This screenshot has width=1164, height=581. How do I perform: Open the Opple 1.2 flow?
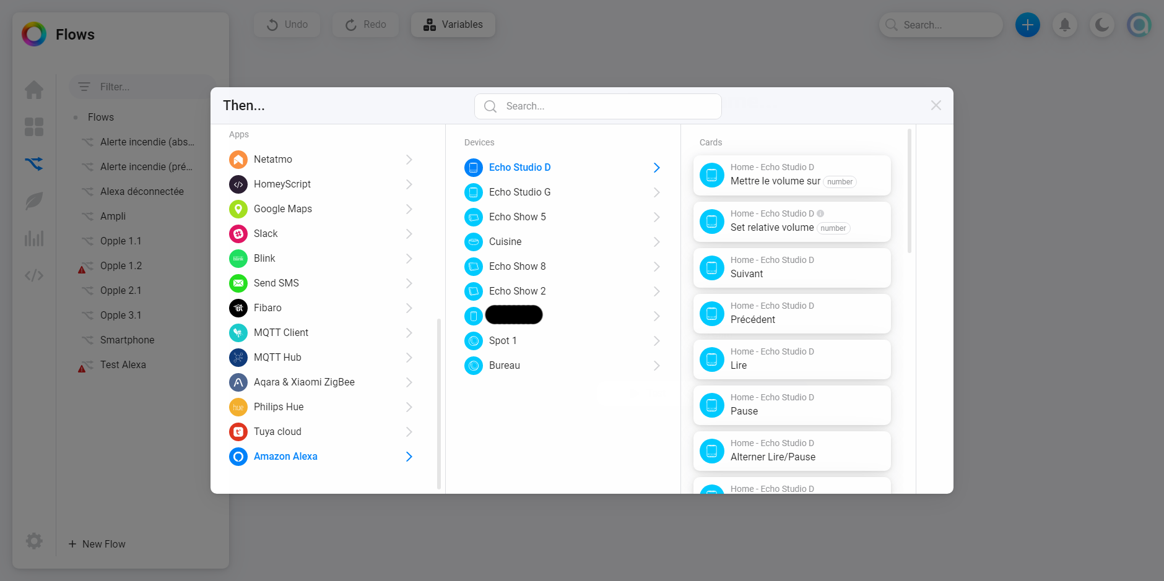coord(121,265)
